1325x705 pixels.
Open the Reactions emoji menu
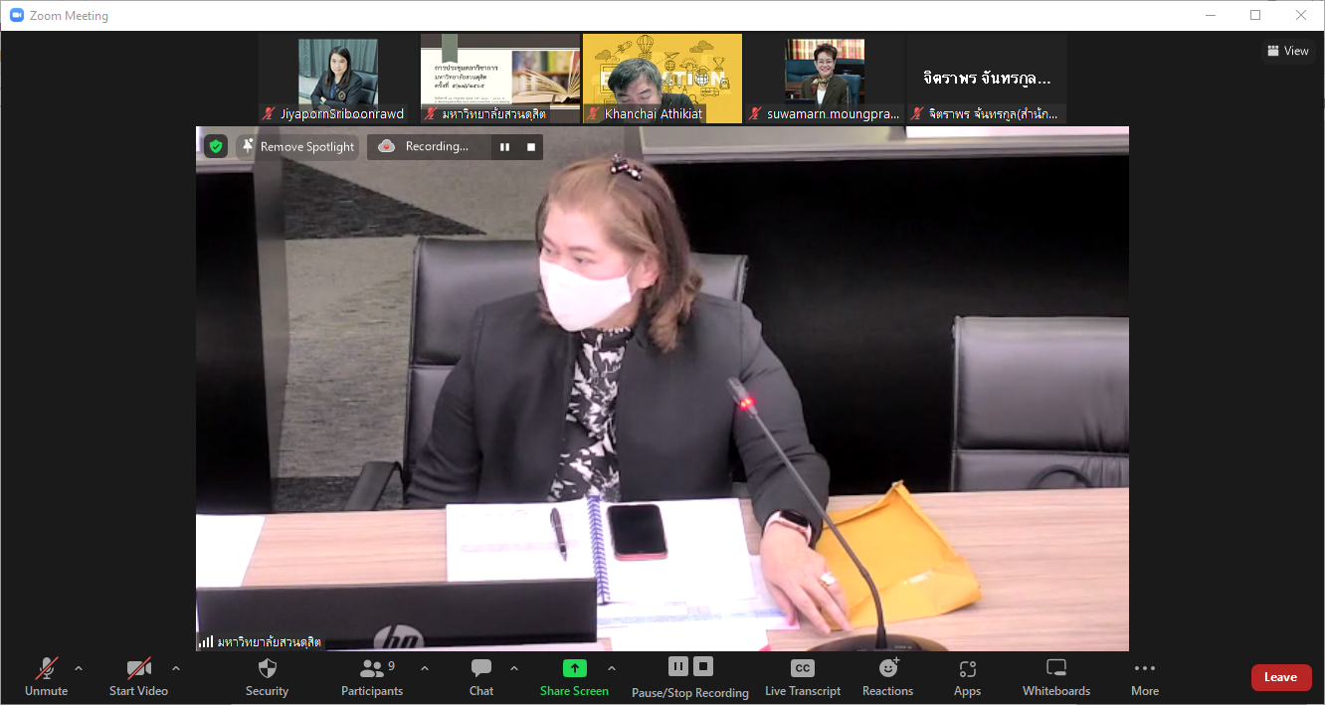(887, 669)
